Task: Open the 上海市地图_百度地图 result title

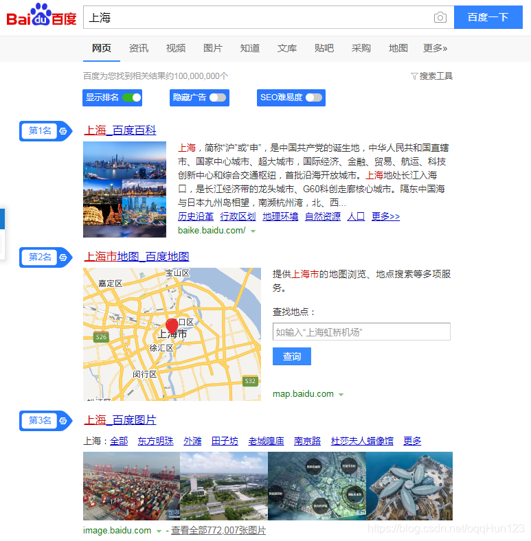Action: (x=137, y=257)
